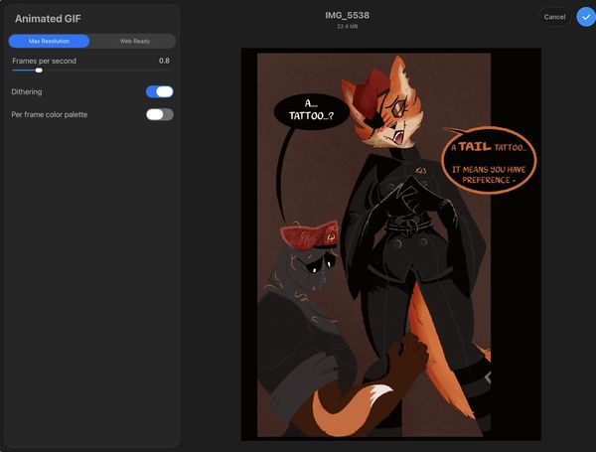Click the Frames per second label
The width and height of the screenshot is (596, 452).
point(44,61)
